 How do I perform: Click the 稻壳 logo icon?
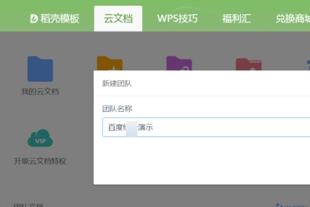pyautogui.click(x=34, y=19)
